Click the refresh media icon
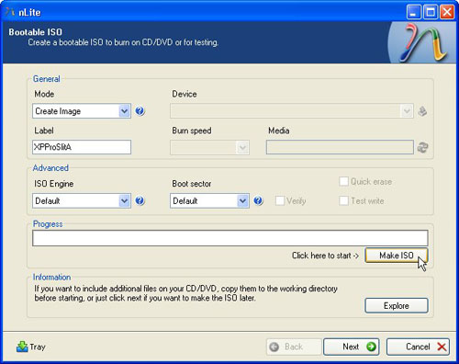This screenshot has height=364, width=459. pyautogui.click(x=422, y=147)
